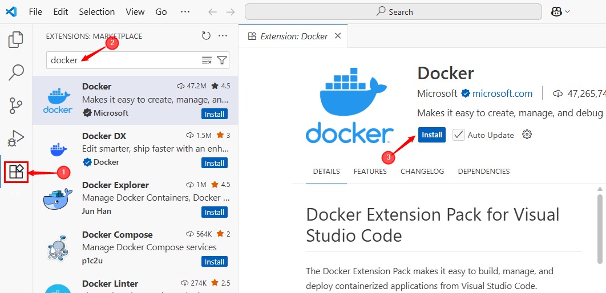Open the Extensions view icon
This screenshot has height=293, width=606.
(x=16, y=172)
